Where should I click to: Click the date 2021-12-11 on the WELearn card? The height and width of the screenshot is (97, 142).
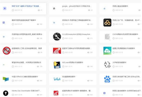(x=69, y=66)
